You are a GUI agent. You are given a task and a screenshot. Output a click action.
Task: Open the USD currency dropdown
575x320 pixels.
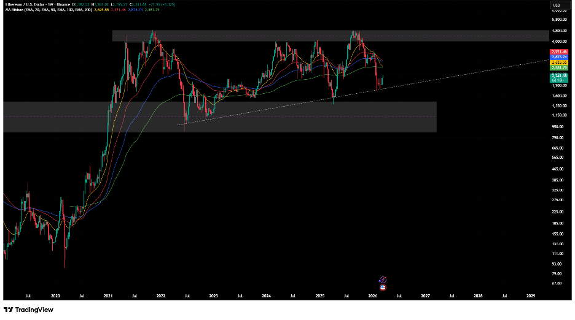(x=557, y=6)
